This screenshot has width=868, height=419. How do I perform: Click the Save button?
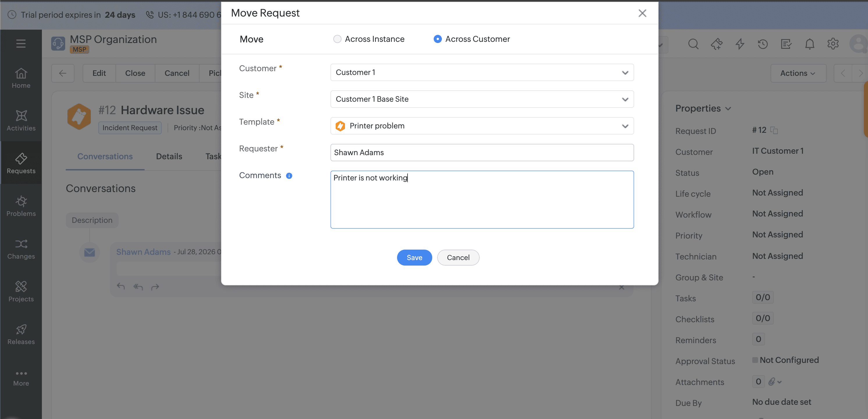coord(414,257)
